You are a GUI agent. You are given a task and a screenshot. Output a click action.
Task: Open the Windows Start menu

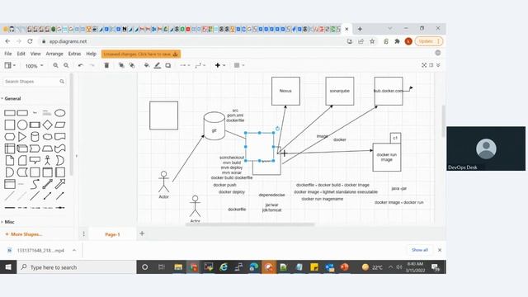(x=8, y=267)
